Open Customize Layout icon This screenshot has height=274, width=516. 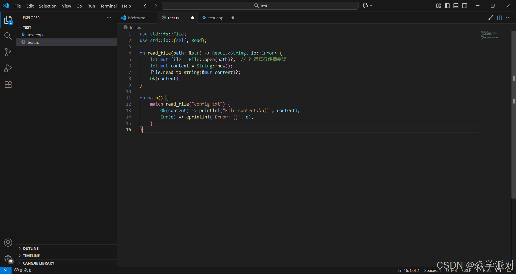pos(438,6)
